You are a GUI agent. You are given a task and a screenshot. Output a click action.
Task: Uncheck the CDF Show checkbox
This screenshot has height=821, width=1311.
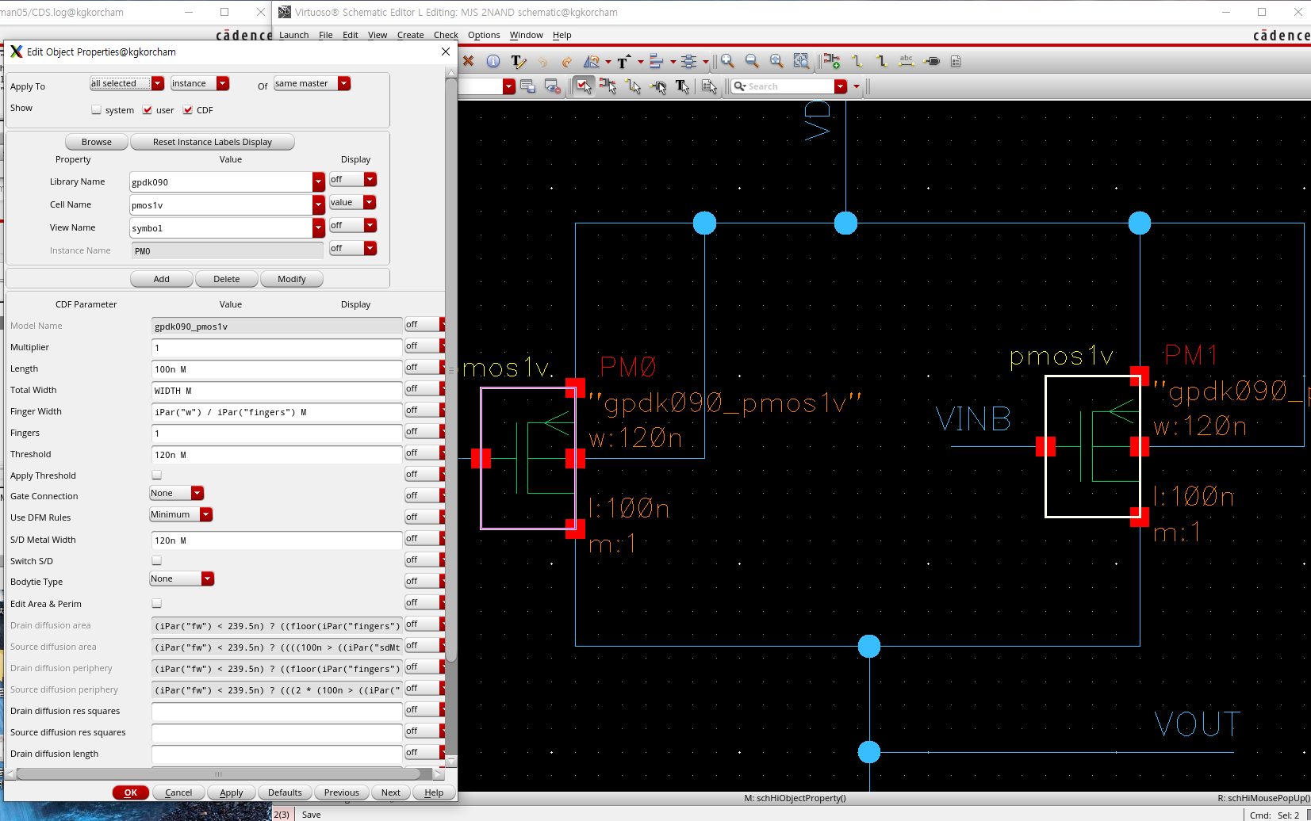pyautogui.click(x=188, y=110)
